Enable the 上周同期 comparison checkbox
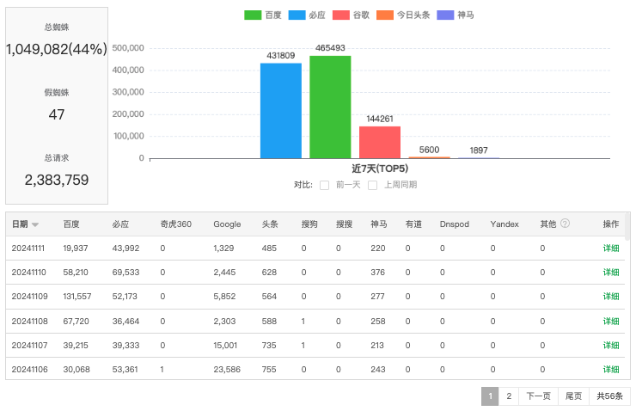Image resolution: width=636 pixels, height=411 pixels. coord(373,185)
